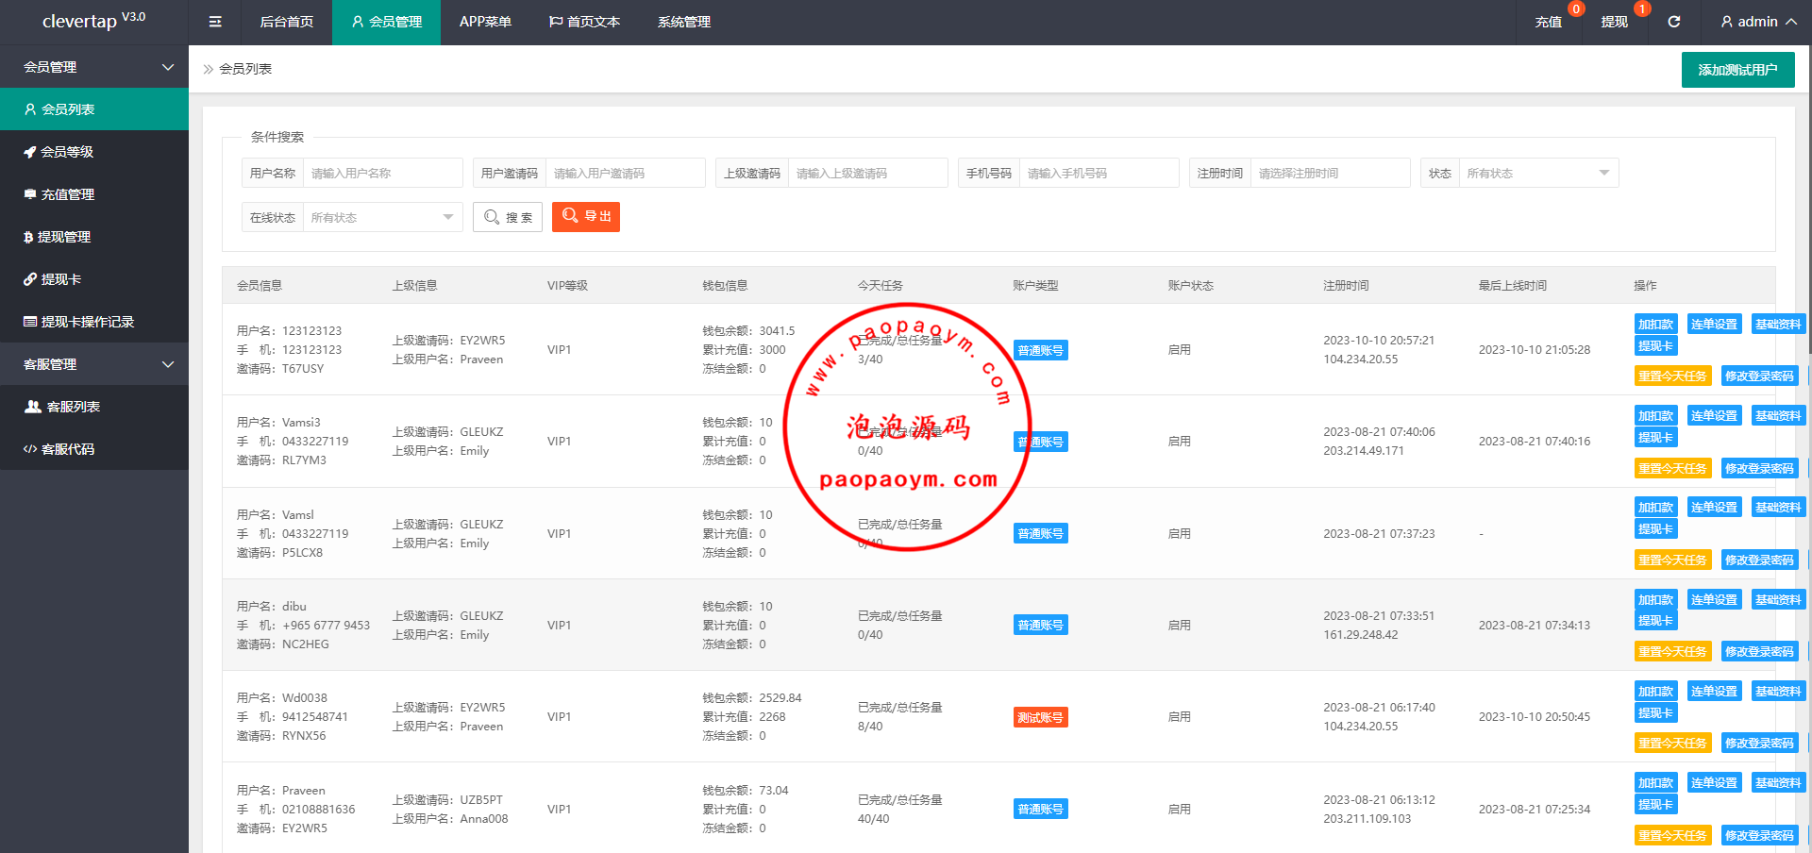
Task: Open 客服列表 in the sidebar
Action: click(x=73, y=407)
